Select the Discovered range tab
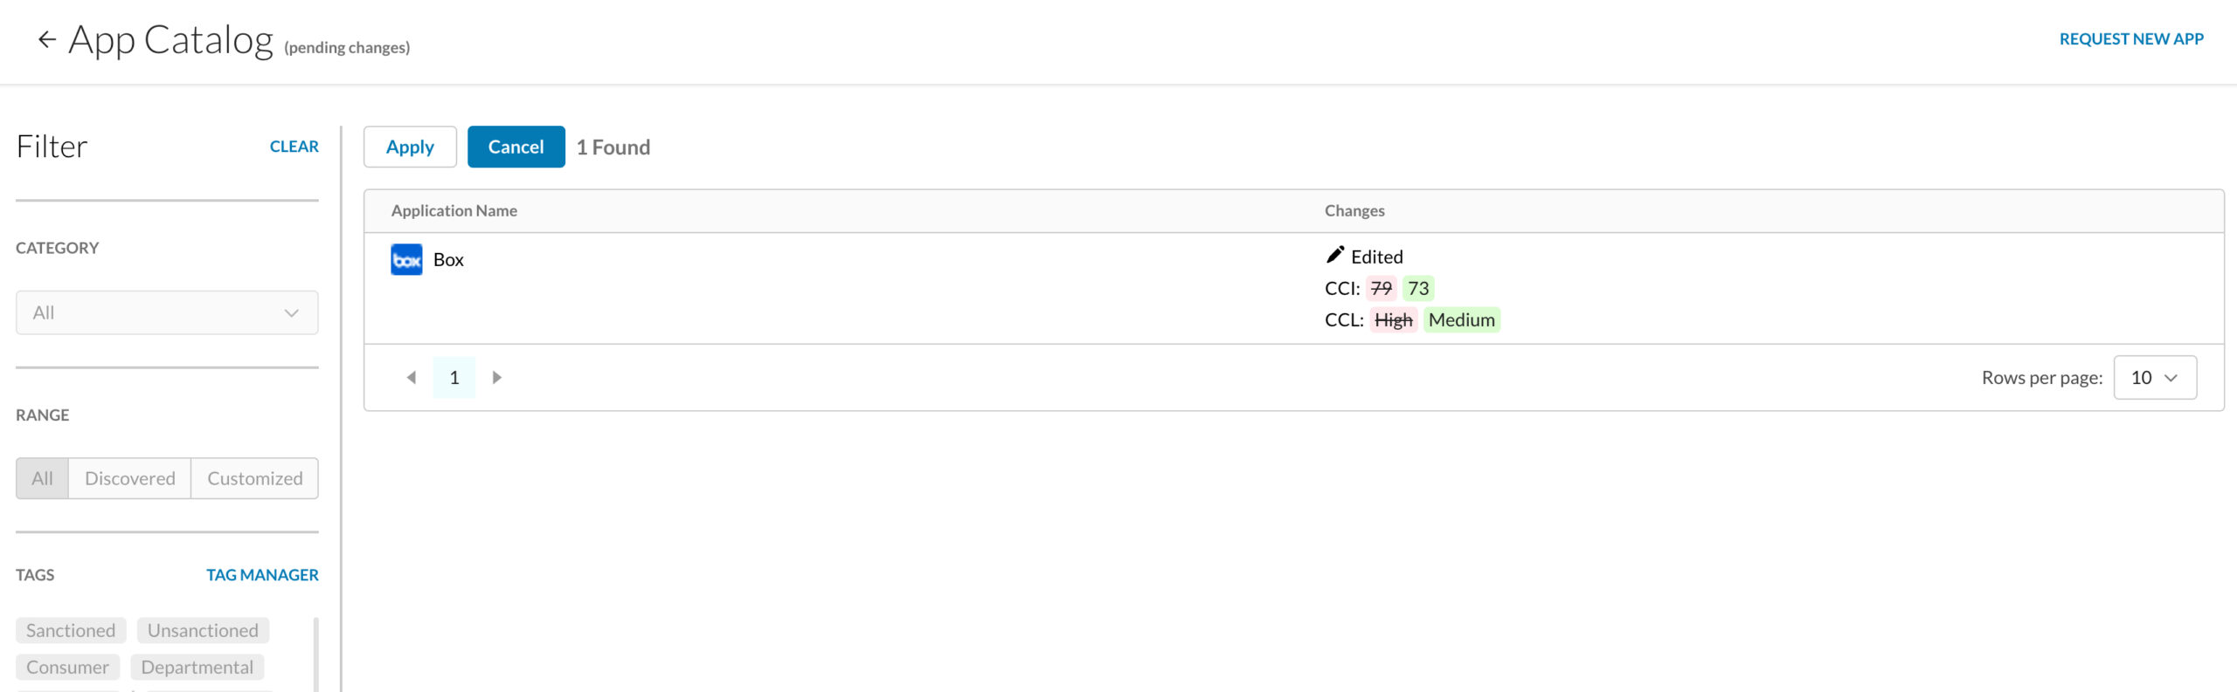The image size is (2237, 692). 130,478
